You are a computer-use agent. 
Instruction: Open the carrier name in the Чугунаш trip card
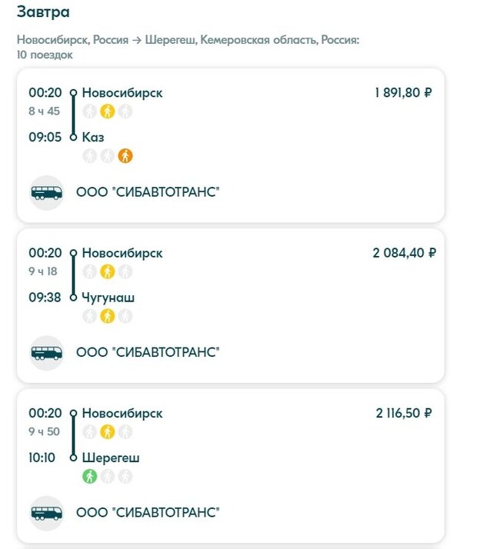pos(148,353)
